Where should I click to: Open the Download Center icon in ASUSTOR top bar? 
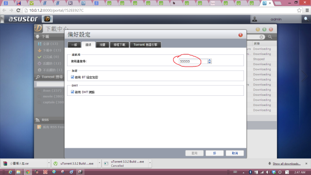pyautogui.click(x=47, y=19)
